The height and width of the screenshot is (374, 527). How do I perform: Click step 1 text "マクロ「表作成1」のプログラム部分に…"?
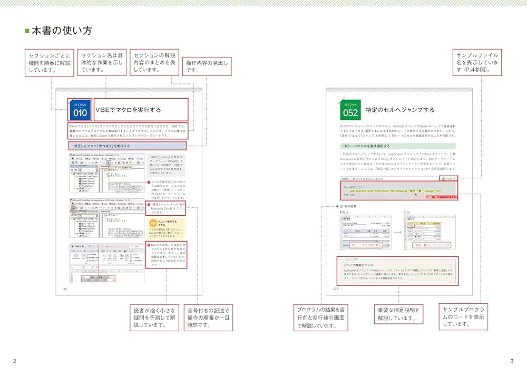[x=168, y=190]
